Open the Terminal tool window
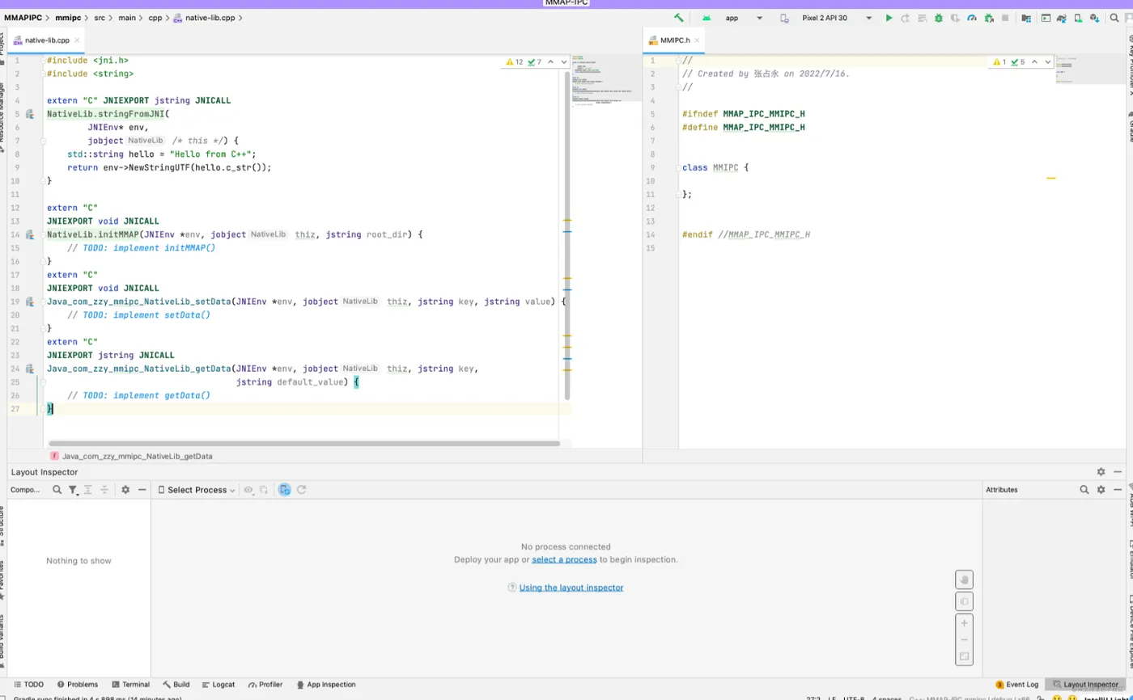 pyautogui.click(x=130, y=685)
